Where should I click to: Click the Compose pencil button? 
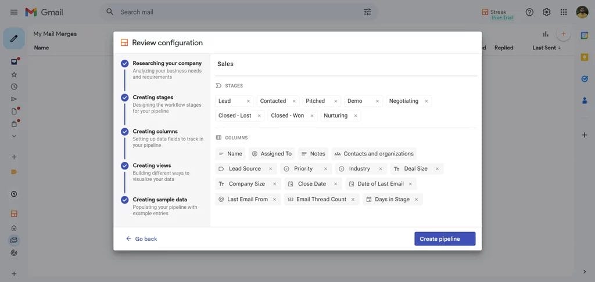pos(14,38)
